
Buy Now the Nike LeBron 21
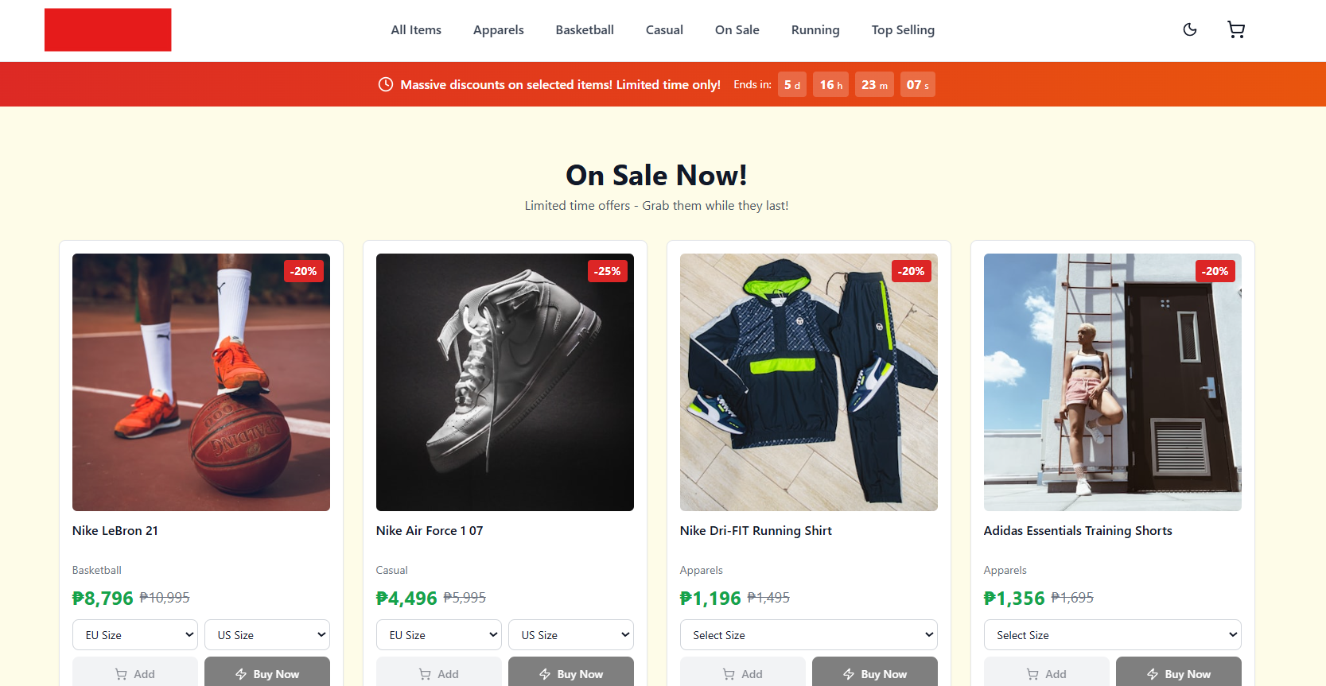[267, 672]
